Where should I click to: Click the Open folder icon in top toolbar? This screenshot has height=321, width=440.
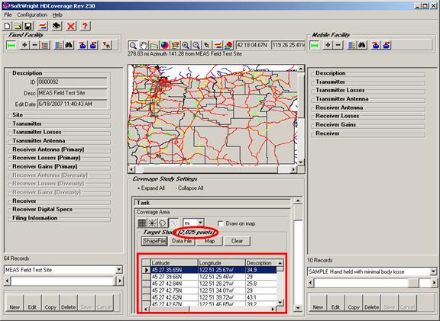tap(18, 27)
